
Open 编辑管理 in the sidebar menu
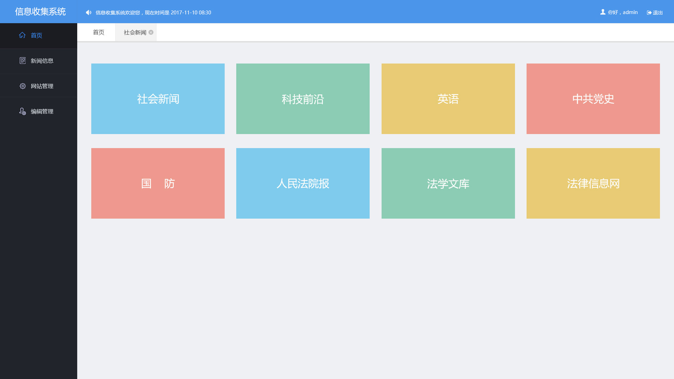(39, 111)
